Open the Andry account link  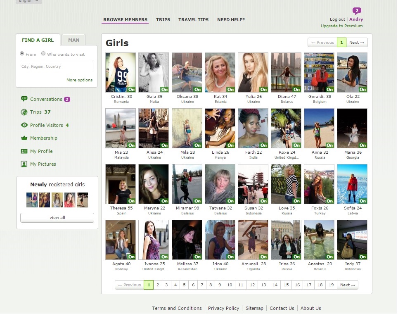(x=356, y=19)
